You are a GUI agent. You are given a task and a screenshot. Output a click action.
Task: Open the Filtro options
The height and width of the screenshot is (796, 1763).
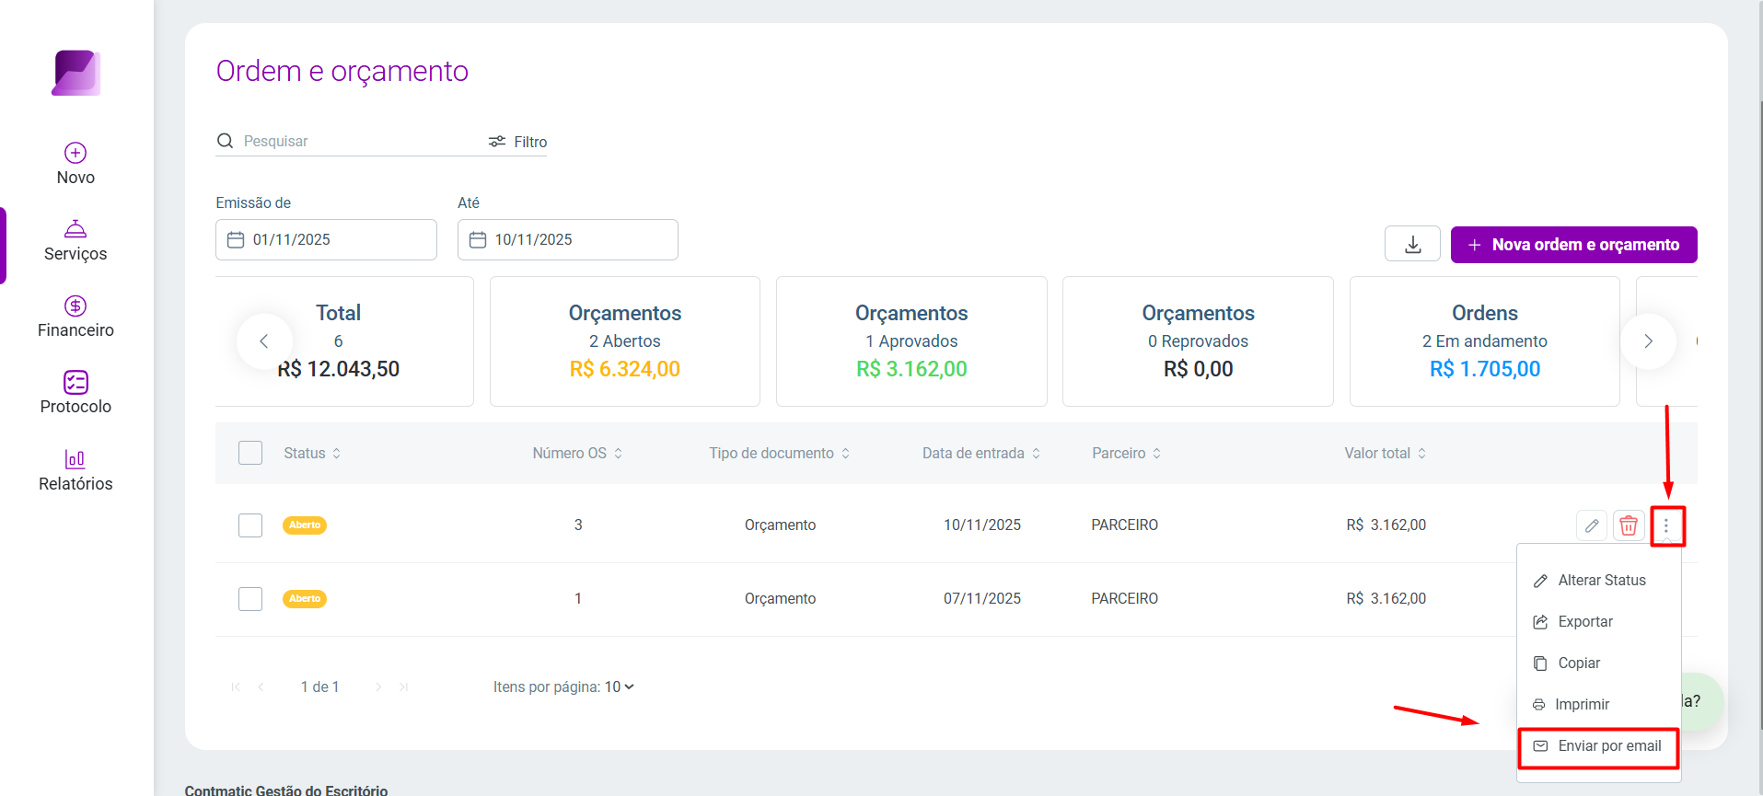tap(517, 142)
